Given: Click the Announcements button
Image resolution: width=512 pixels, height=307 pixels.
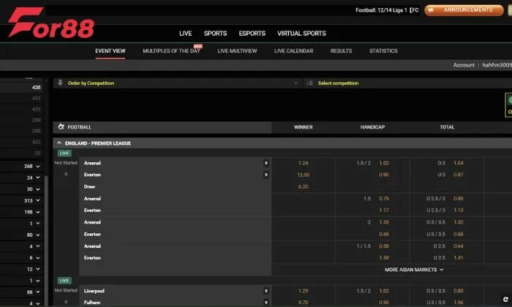Looking at the screenshot, I should point(459,10).
